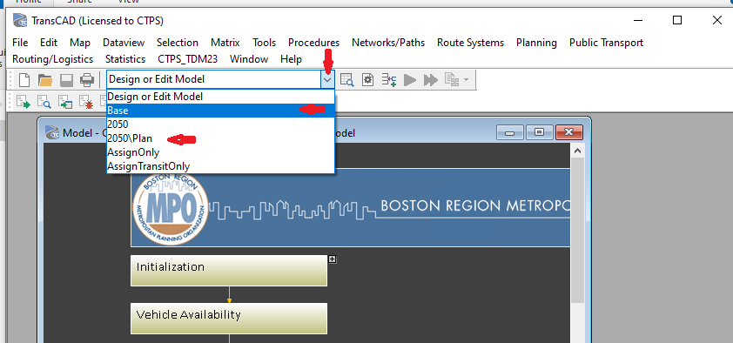Open a file using folder icon
This screenshot has height=343, width=733.
point(45,80)
